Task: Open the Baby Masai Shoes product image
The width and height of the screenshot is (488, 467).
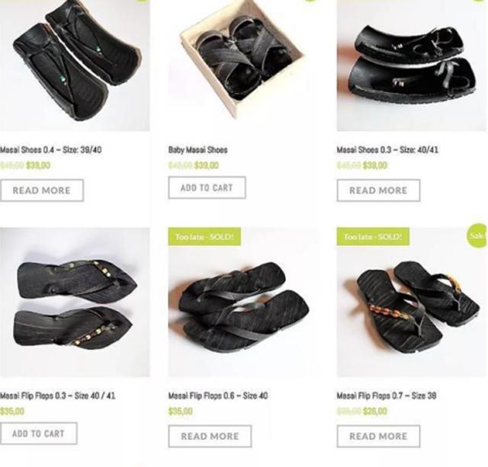Action: click(244, 66)
